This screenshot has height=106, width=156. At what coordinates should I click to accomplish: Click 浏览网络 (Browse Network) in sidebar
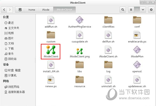point(12,87)
